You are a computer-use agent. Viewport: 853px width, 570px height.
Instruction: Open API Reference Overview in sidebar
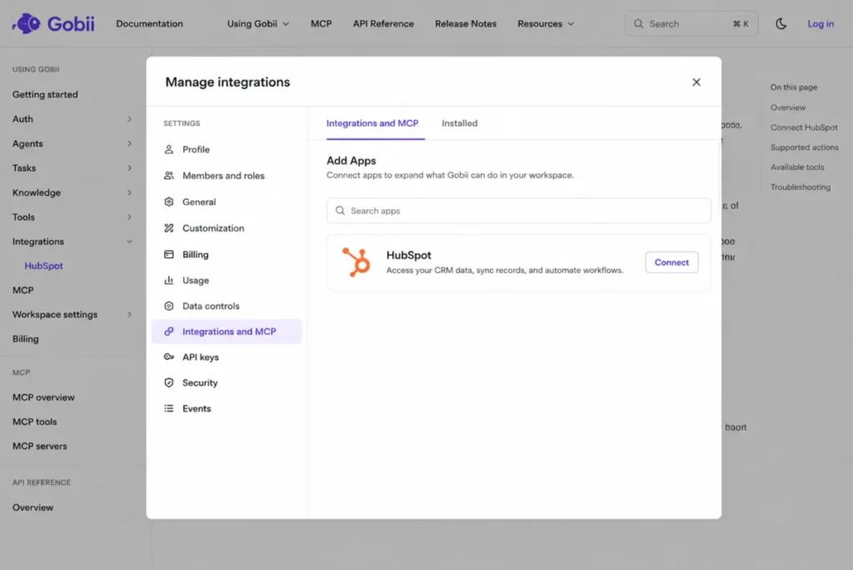(32, 507)
